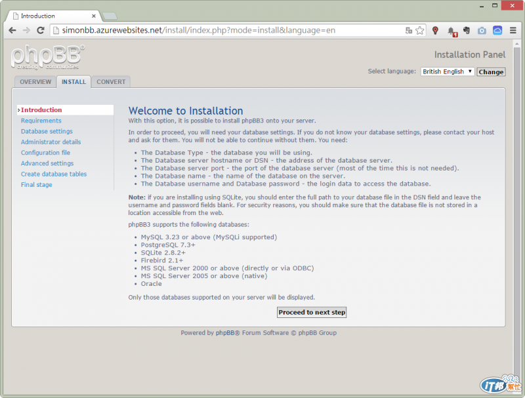This screenshot has width=525, height=398.
Task: Open a new browser tab
Action: [110, 16]
